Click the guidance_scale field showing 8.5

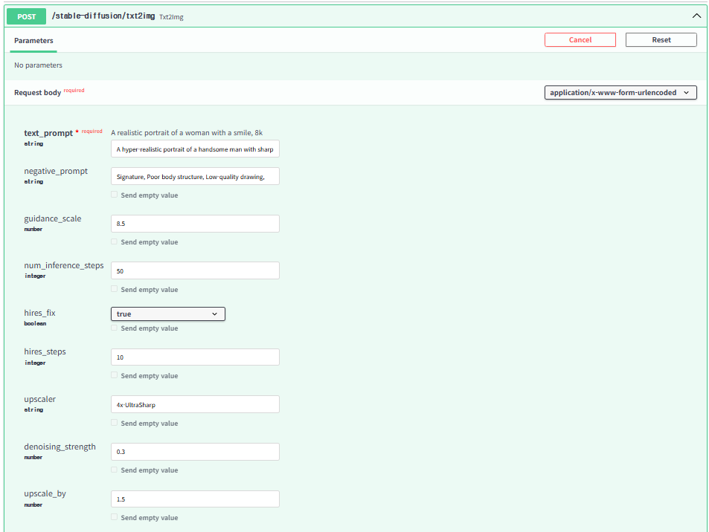point(195,224)
